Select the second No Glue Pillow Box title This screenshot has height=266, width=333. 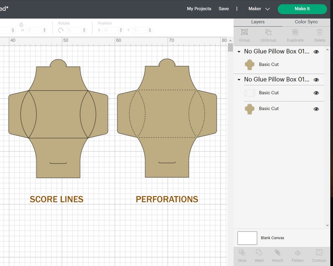point(276,79)
